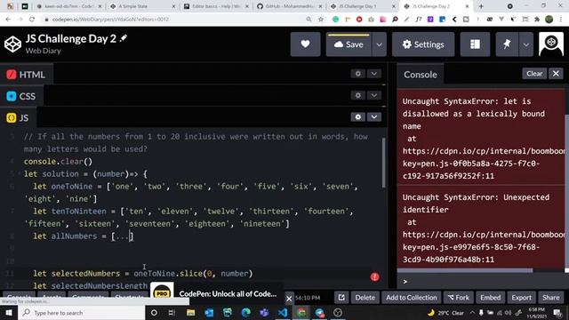Open Microsoft Teams from taskbar

(264, 312)
